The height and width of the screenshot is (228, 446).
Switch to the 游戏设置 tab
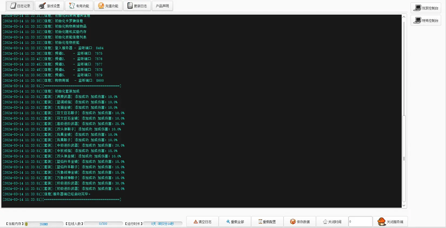(x=49, y=6)
